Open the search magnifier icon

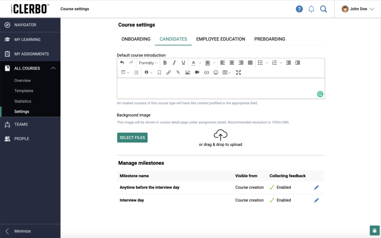[323, 9]
